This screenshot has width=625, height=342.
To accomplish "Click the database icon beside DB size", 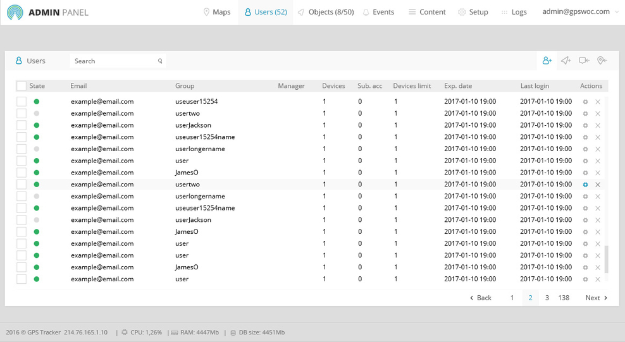I will click(x=233, y=333).
